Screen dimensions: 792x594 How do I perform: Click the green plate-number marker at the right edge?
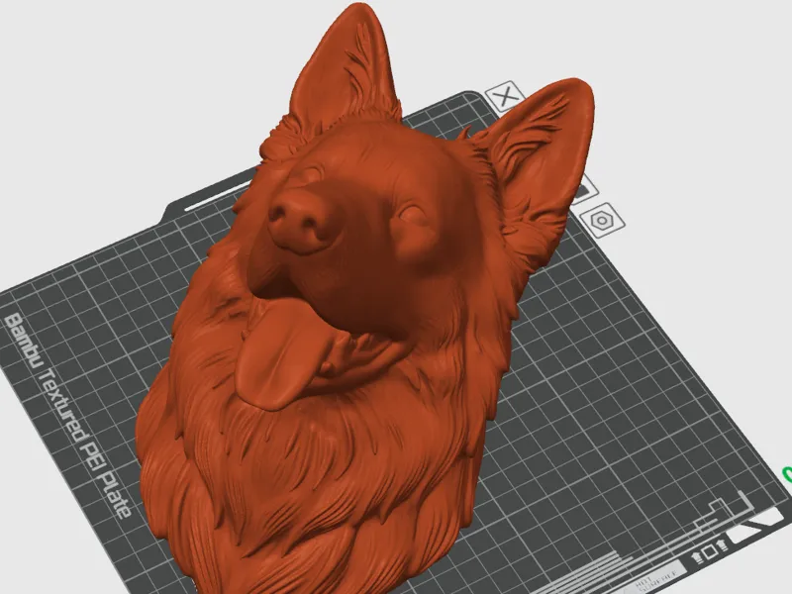(x=787, y=474)
